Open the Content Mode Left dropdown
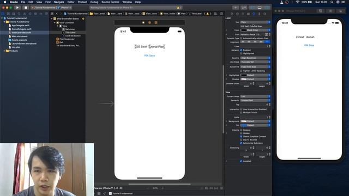 255,96
